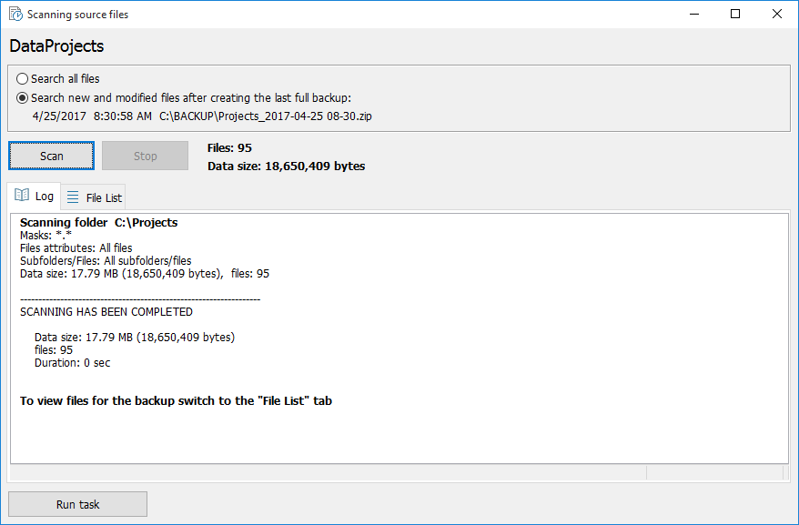Click the Duration: 0 sec log line
This screenshot has width=799, height=525.
73,363
